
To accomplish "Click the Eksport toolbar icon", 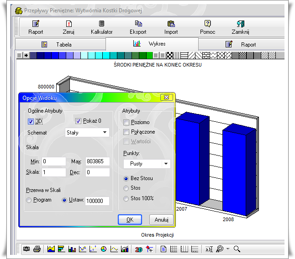I will coord(138,27).
